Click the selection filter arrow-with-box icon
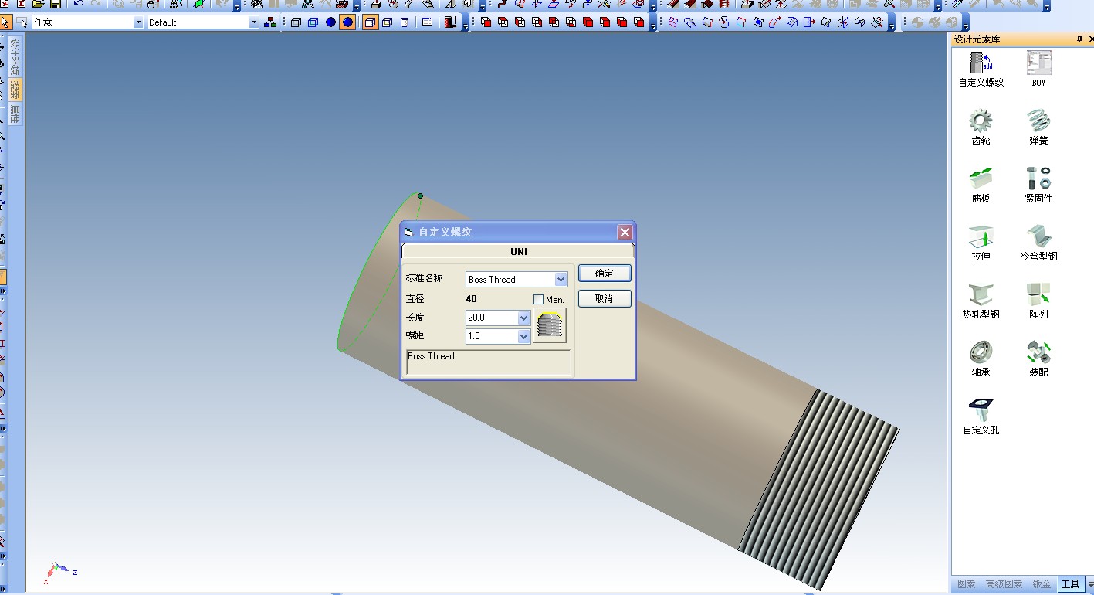This screenshot has height=595, width=1094. [x=22, y=22]
